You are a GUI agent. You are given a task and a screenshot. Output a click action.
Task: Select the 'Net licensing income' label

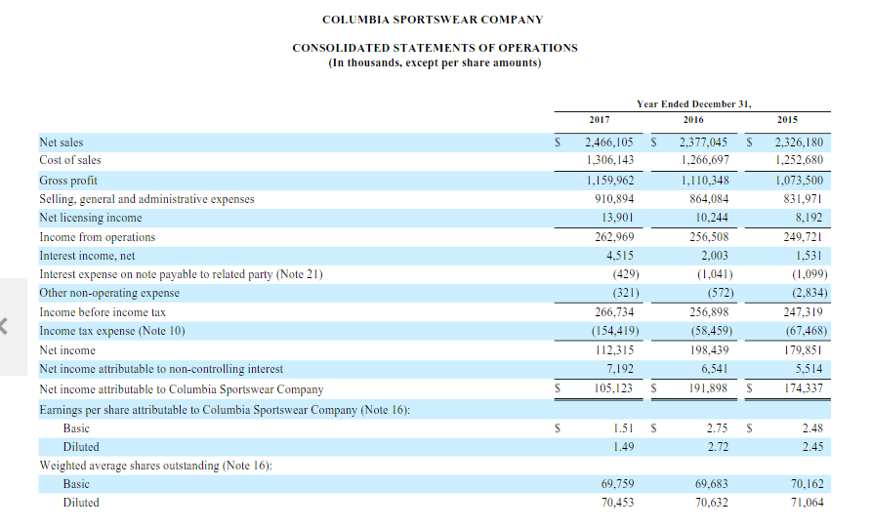point(91,219)
